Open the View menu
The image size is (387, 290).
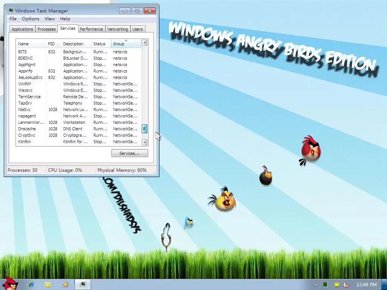[x=50, y=19]
